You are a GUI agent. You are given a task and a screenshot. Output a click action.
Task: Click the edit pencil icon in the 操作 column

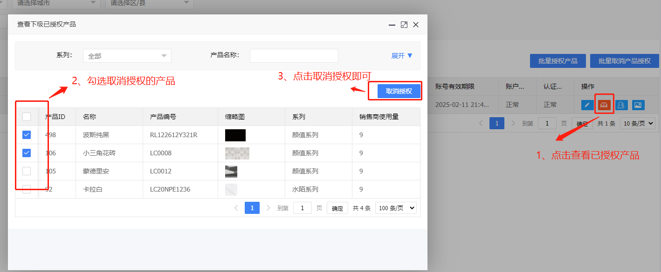pos(587,105)
